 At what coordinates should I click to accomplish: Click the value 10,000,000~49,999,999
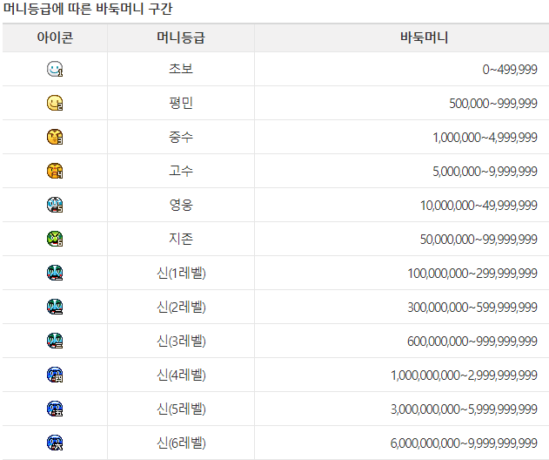[x=479, y=206]
